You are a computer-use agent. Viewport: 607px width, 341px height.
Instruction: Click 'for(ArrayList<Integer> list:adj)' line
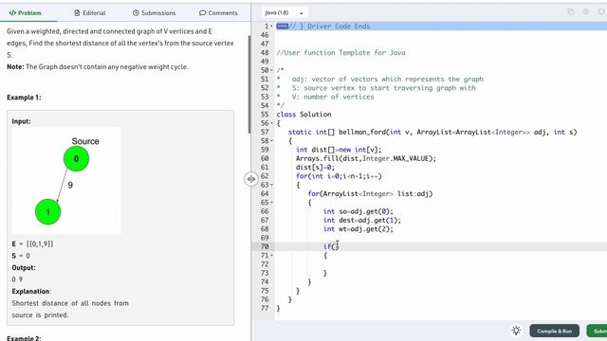[x=370, y=193]
